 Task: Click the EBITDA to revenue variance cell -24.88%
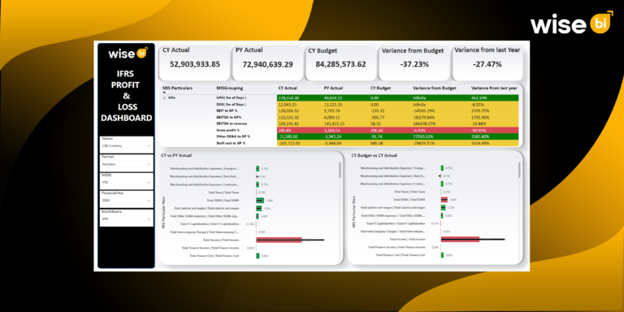tap(494, 123)
